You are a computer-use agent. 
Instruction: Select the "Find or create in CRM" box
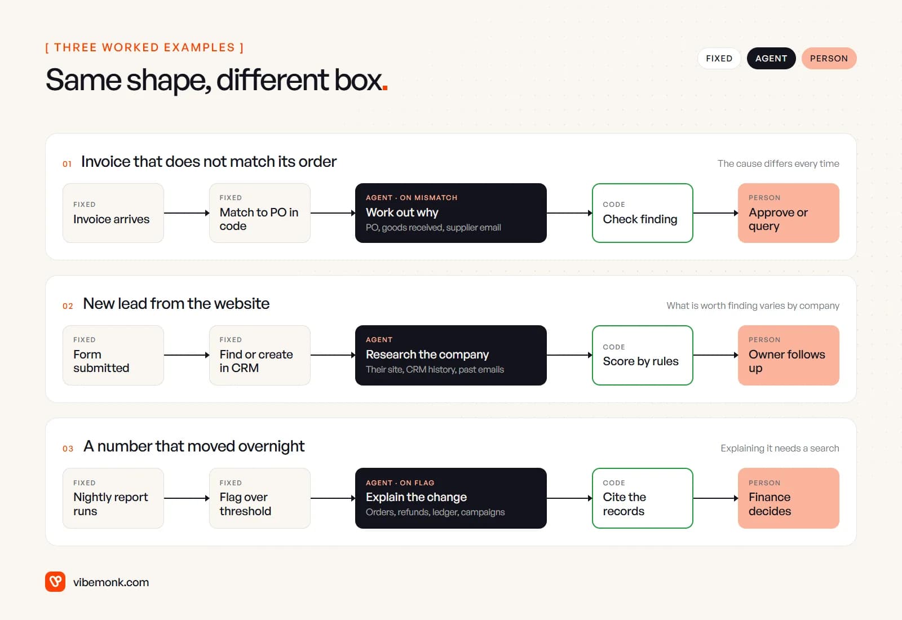pos(260,356)
